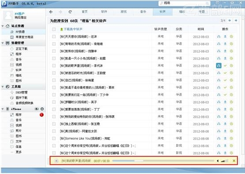Image resolution: width=245 pixels, height=174 pixels.
Task: Tick the checkbox for 我和你(现场版)
Action: click(x=54, y=51)
